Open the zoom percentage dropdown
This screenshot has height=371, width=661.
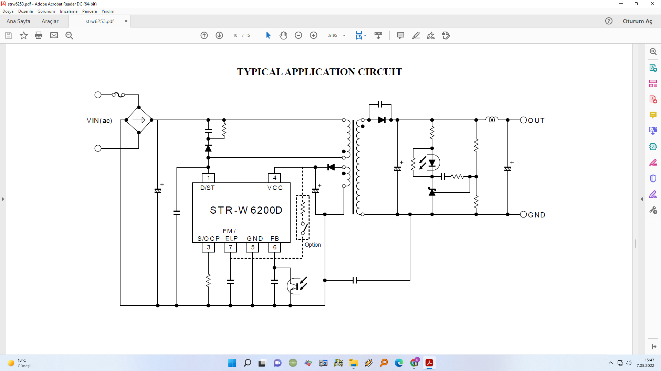coord(344,35)
